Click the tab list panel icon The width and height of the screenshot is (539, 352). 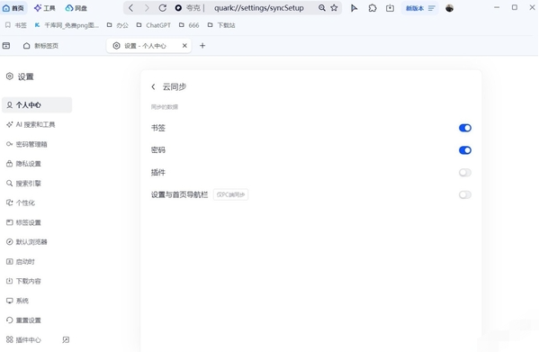coord(6,45)
